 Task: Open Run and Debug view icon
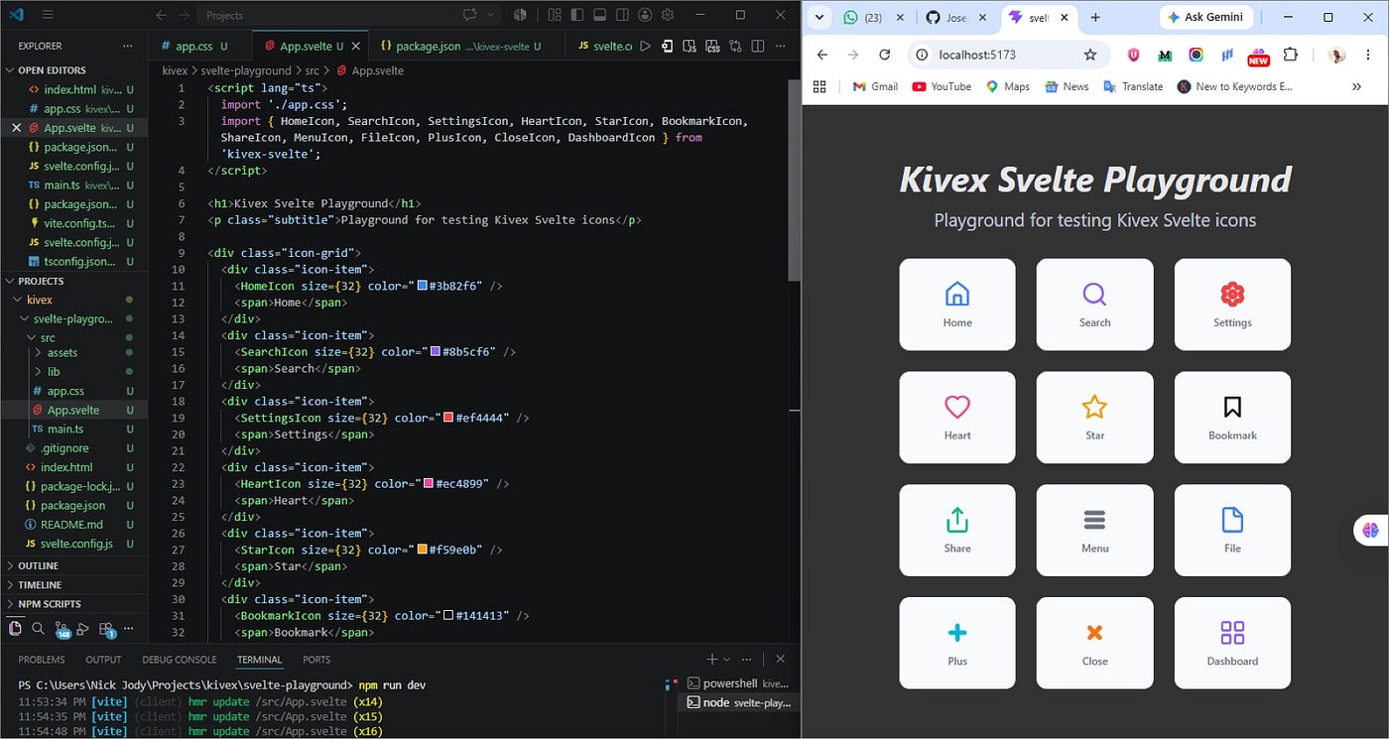tap(83, 628)
